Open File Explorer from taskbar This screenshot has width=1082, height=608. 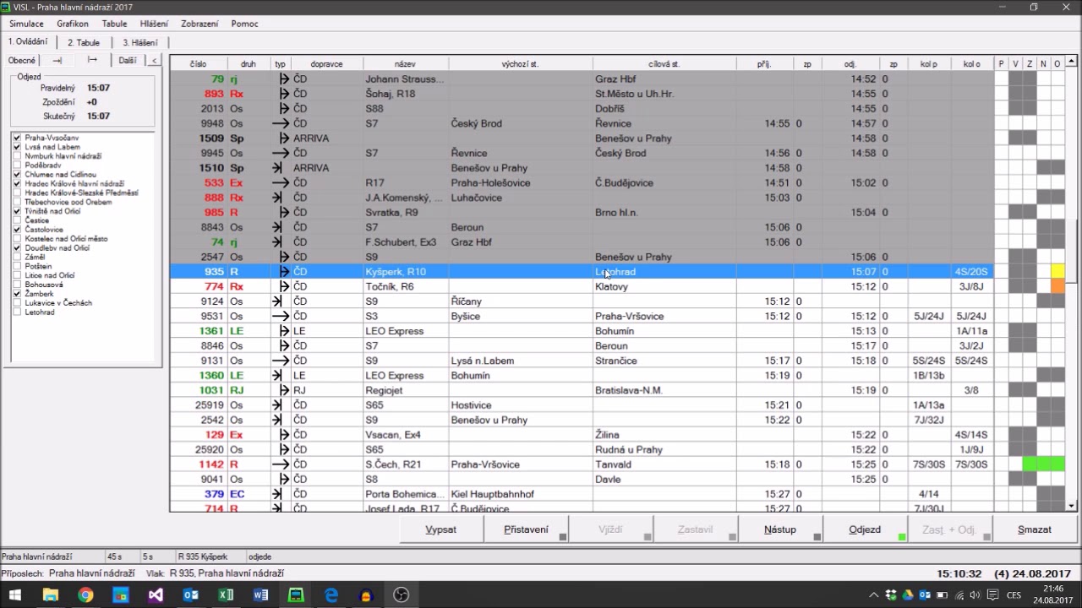click(x=51, y=595)
